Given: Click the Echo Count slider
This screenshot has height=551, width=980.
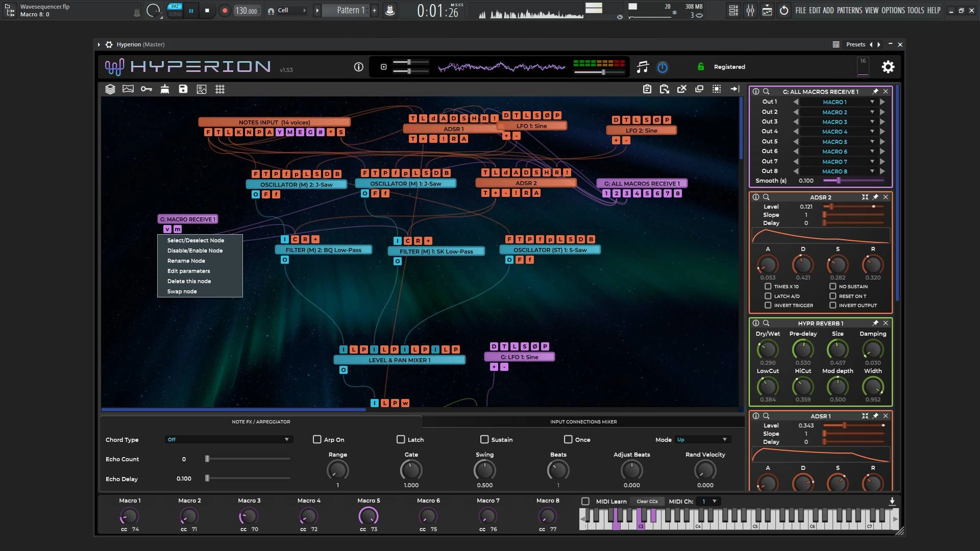Looking at the screenshot, I should [x=248, y=459].
